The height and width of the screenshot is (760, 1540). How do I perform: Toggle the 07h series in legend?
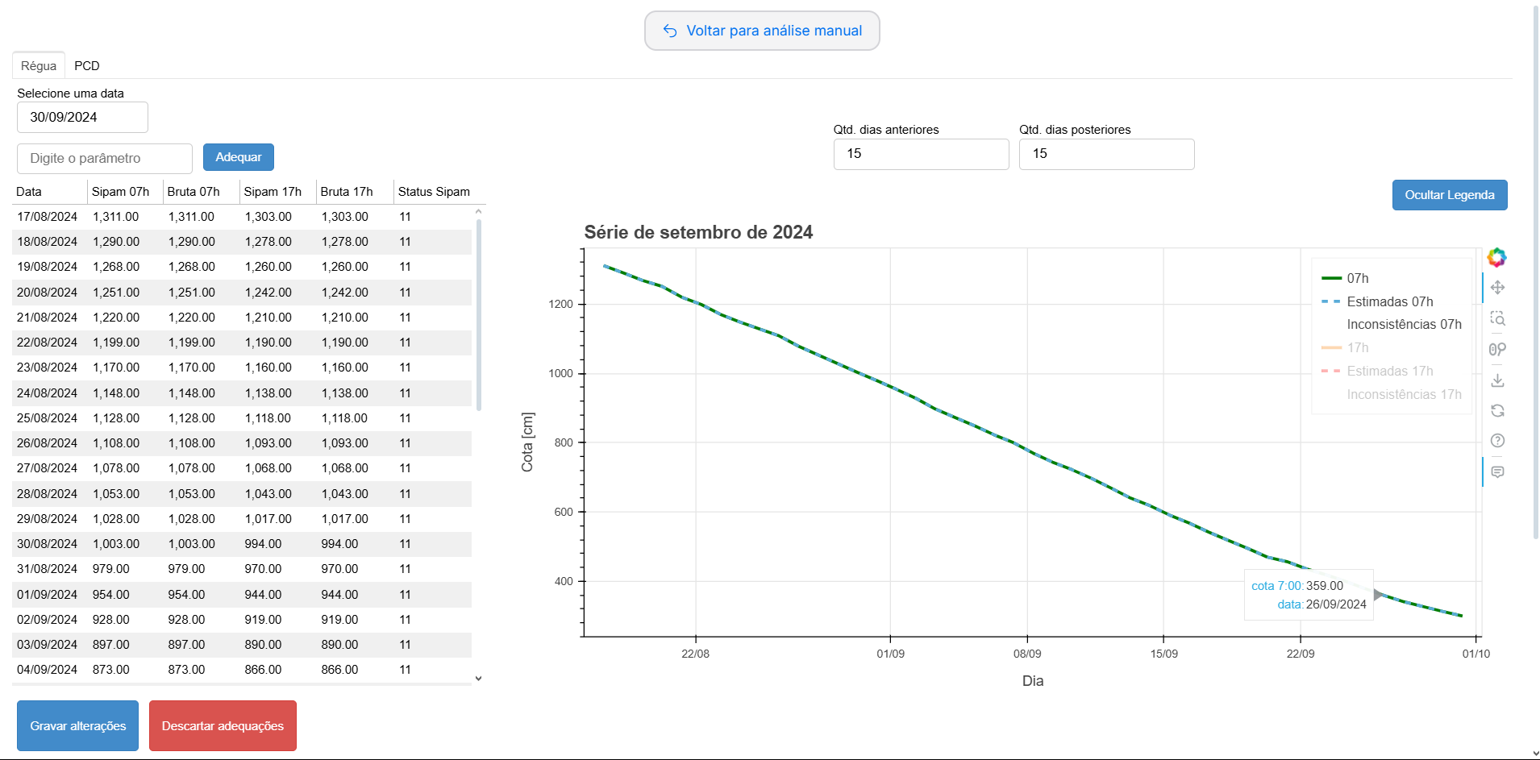click(1357, 278)
